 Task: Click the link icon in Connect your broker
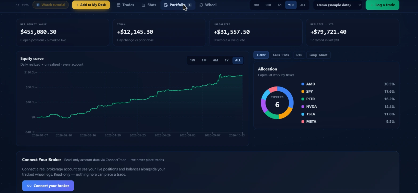[29, 186]
